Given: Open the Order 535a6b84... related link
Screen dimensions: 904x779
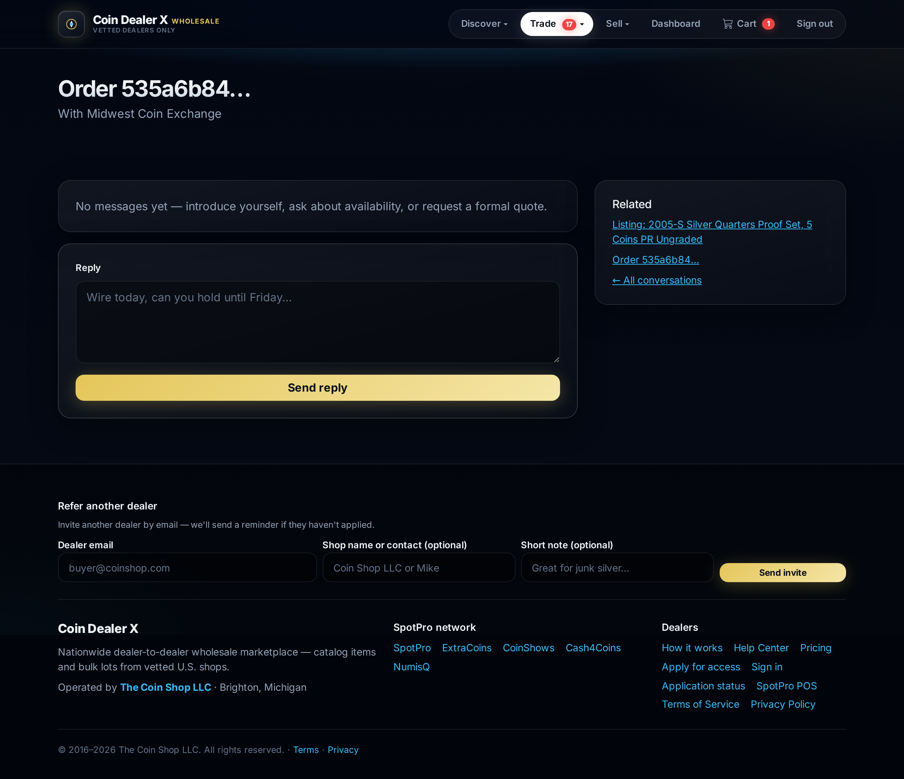Looking at the screenshot, I should tap(655, 260).
